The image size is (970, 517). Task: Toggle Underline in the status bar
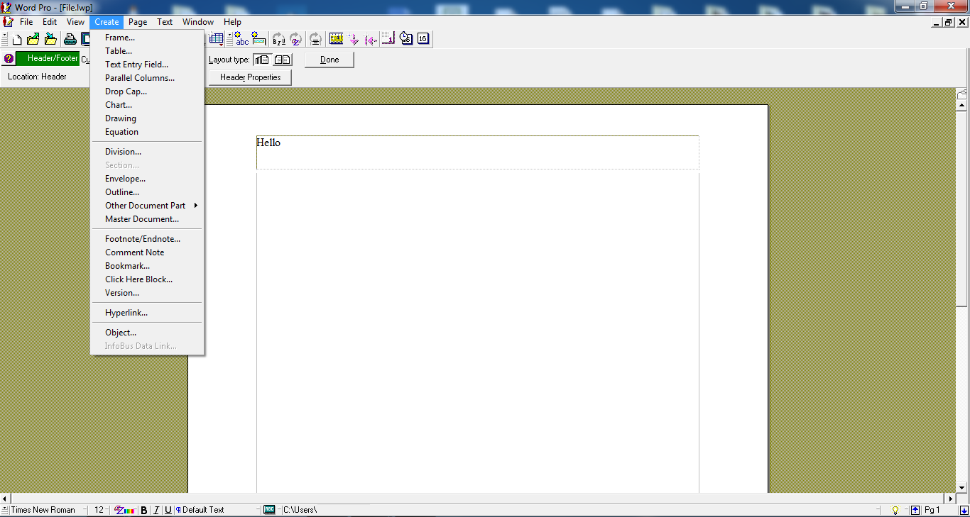click(168, 510)
